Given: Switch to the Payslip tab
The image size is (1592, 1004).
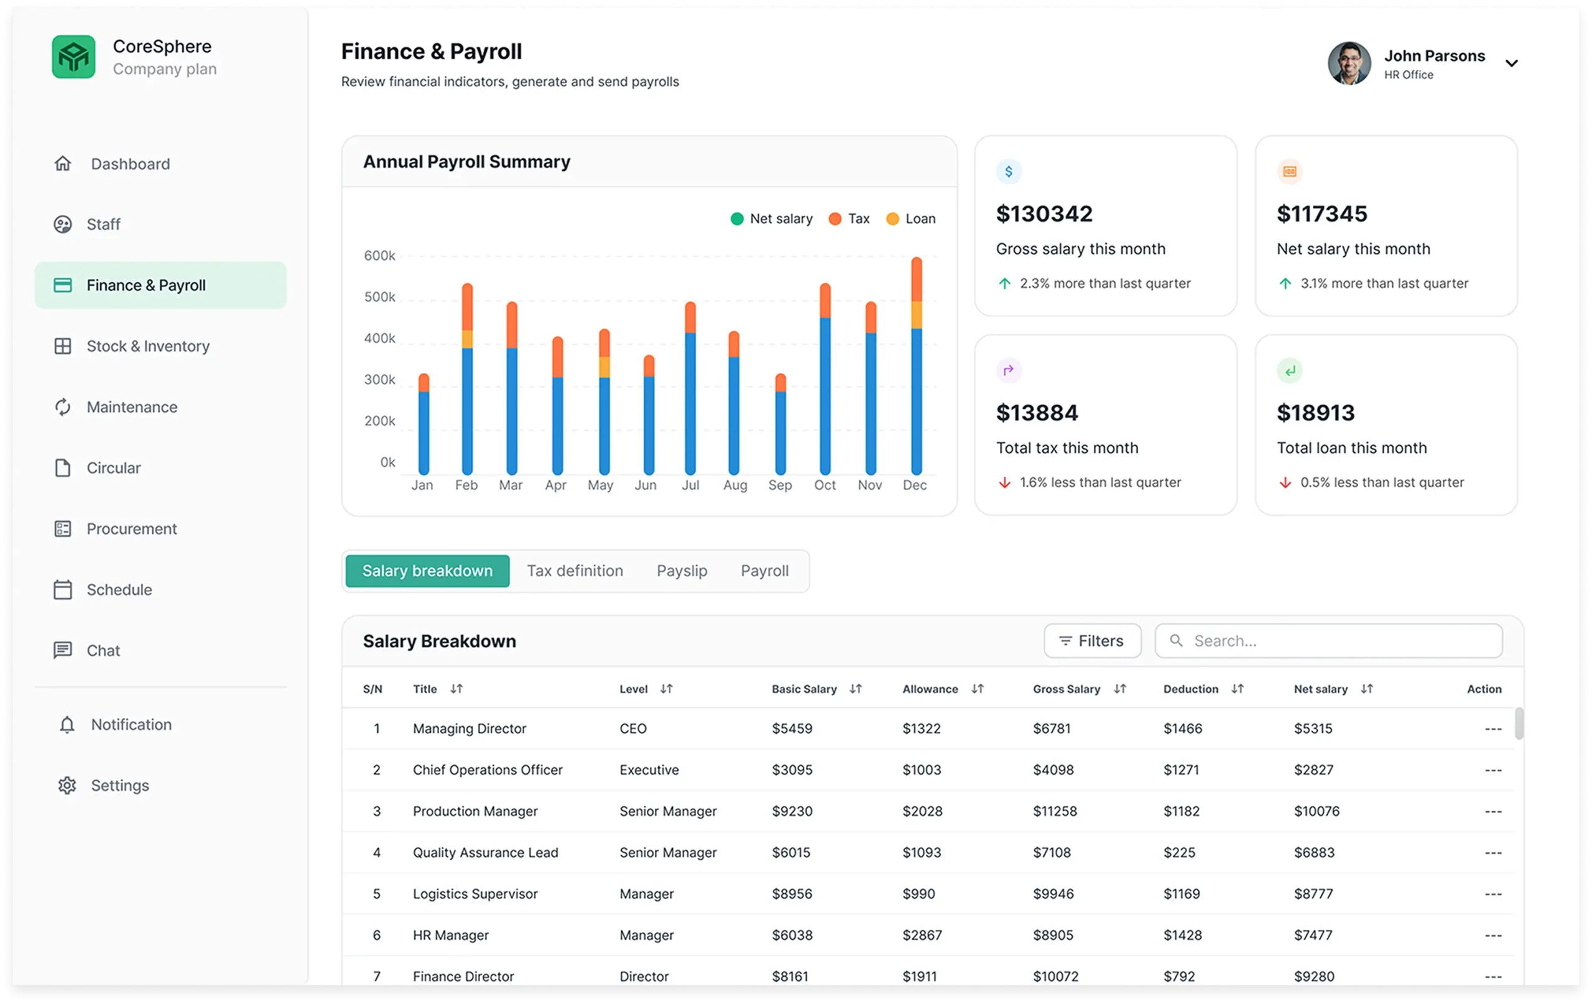Looking at the screenshot, I should 682,571.
